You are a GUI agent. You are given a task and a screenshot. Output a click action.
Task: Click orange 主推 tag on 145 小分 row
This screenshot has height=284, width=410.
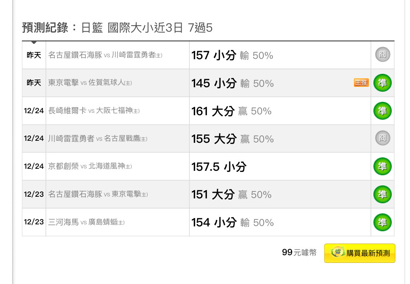point(361,82)
